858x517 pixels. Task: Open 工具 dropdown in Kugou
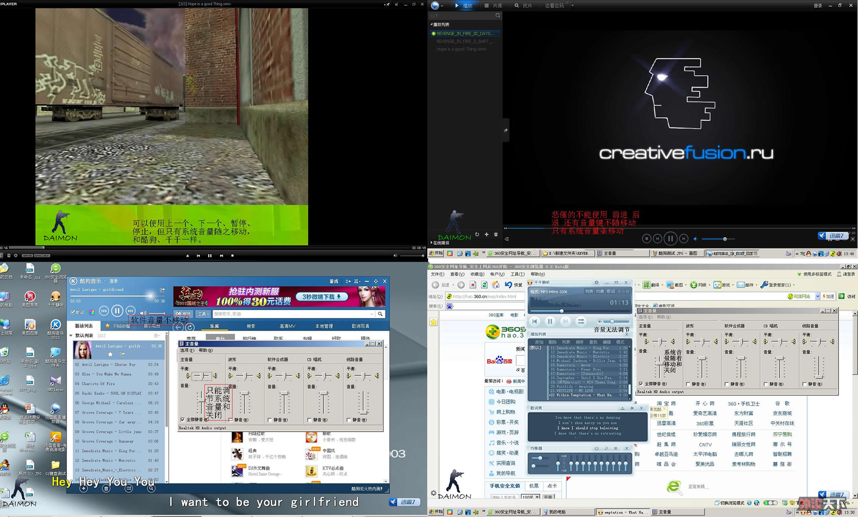pos(203,314)
